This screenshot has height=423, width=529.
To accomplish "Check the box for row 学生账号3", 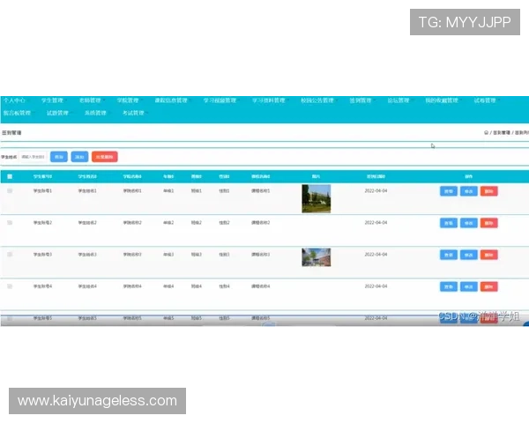I will (10, 255).
